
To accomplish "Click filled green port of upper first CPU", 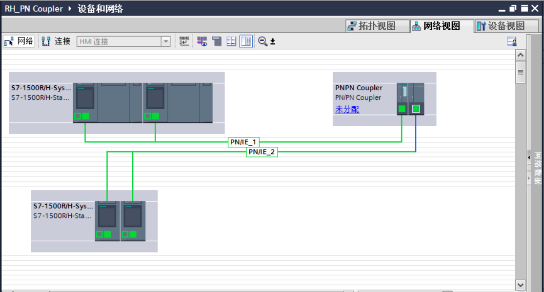I will click(85, 116).
